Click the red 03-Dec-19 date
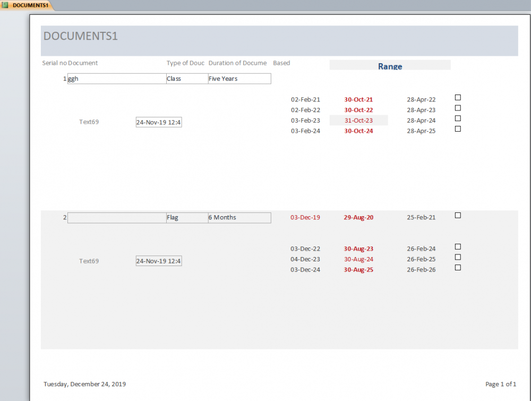The image size is (531, 401). click(x=305, y=217)
